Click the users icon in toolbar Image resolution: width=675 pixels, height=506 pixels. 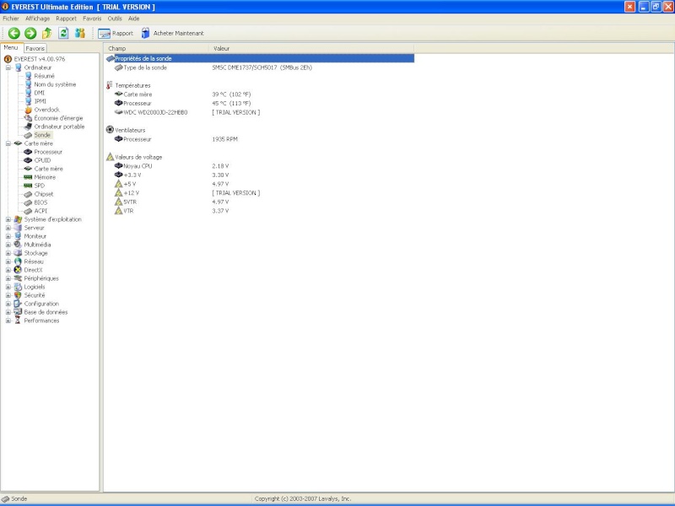pos(80,33)
